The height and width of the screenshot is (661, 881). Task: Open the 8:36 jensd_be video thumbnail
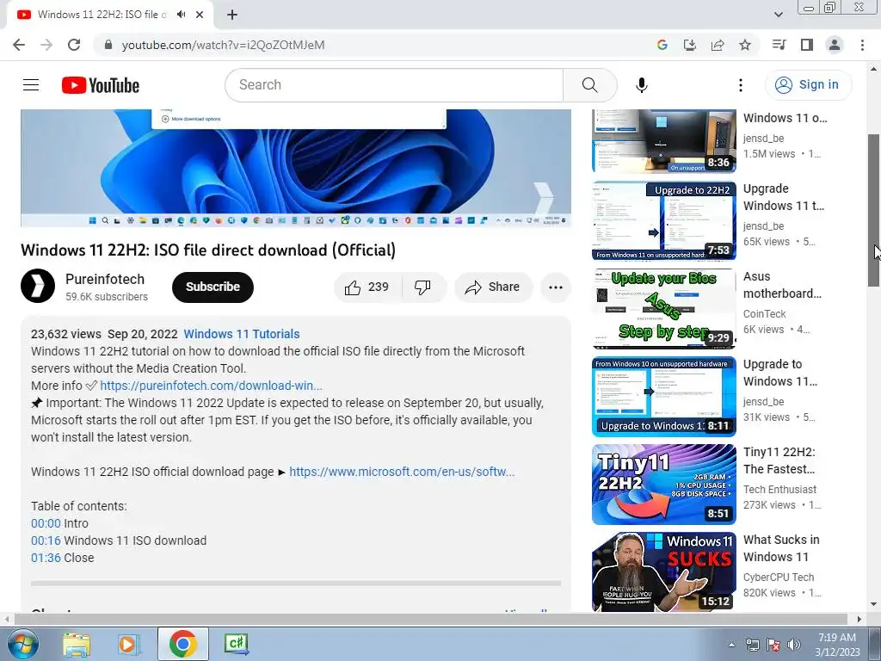pos(664,141)
